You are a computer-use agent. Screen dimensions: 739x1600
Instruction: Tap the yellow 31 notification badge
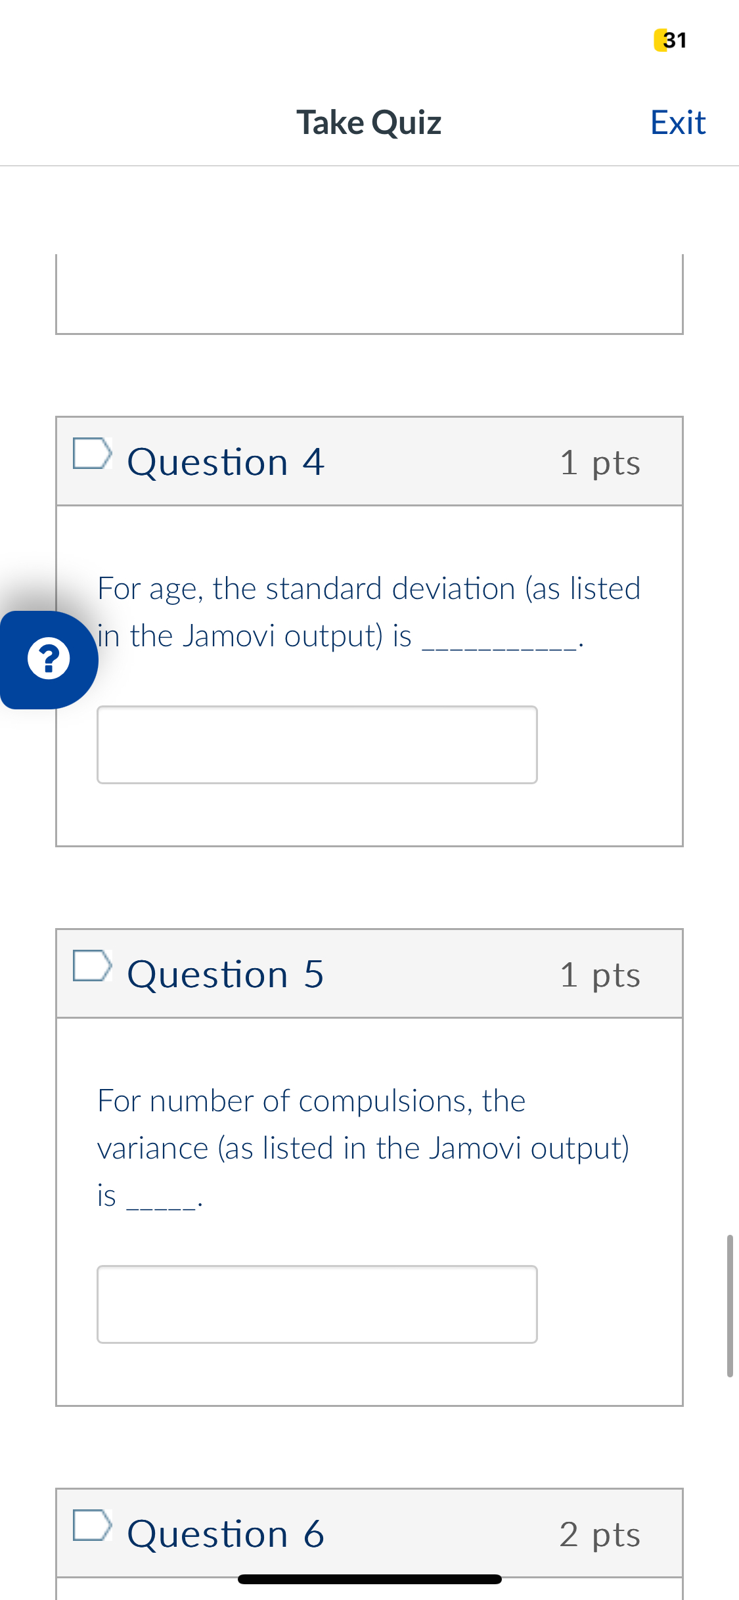point(669,40)
